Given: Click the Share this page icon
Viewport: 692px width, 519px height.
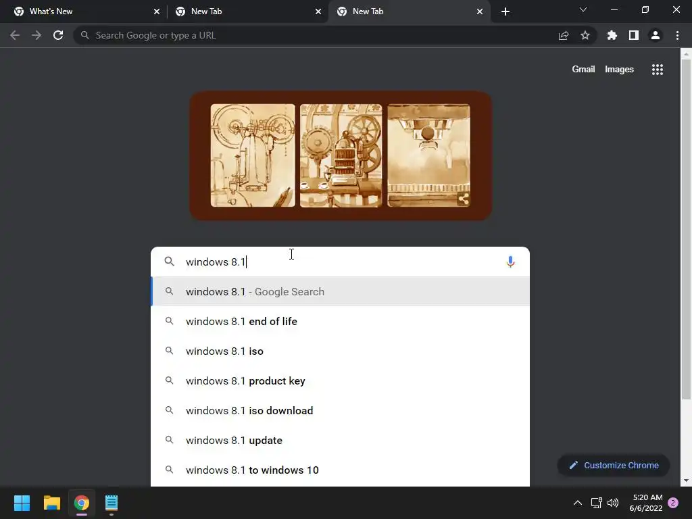Looking at the screenshot, I should [563, 35].
